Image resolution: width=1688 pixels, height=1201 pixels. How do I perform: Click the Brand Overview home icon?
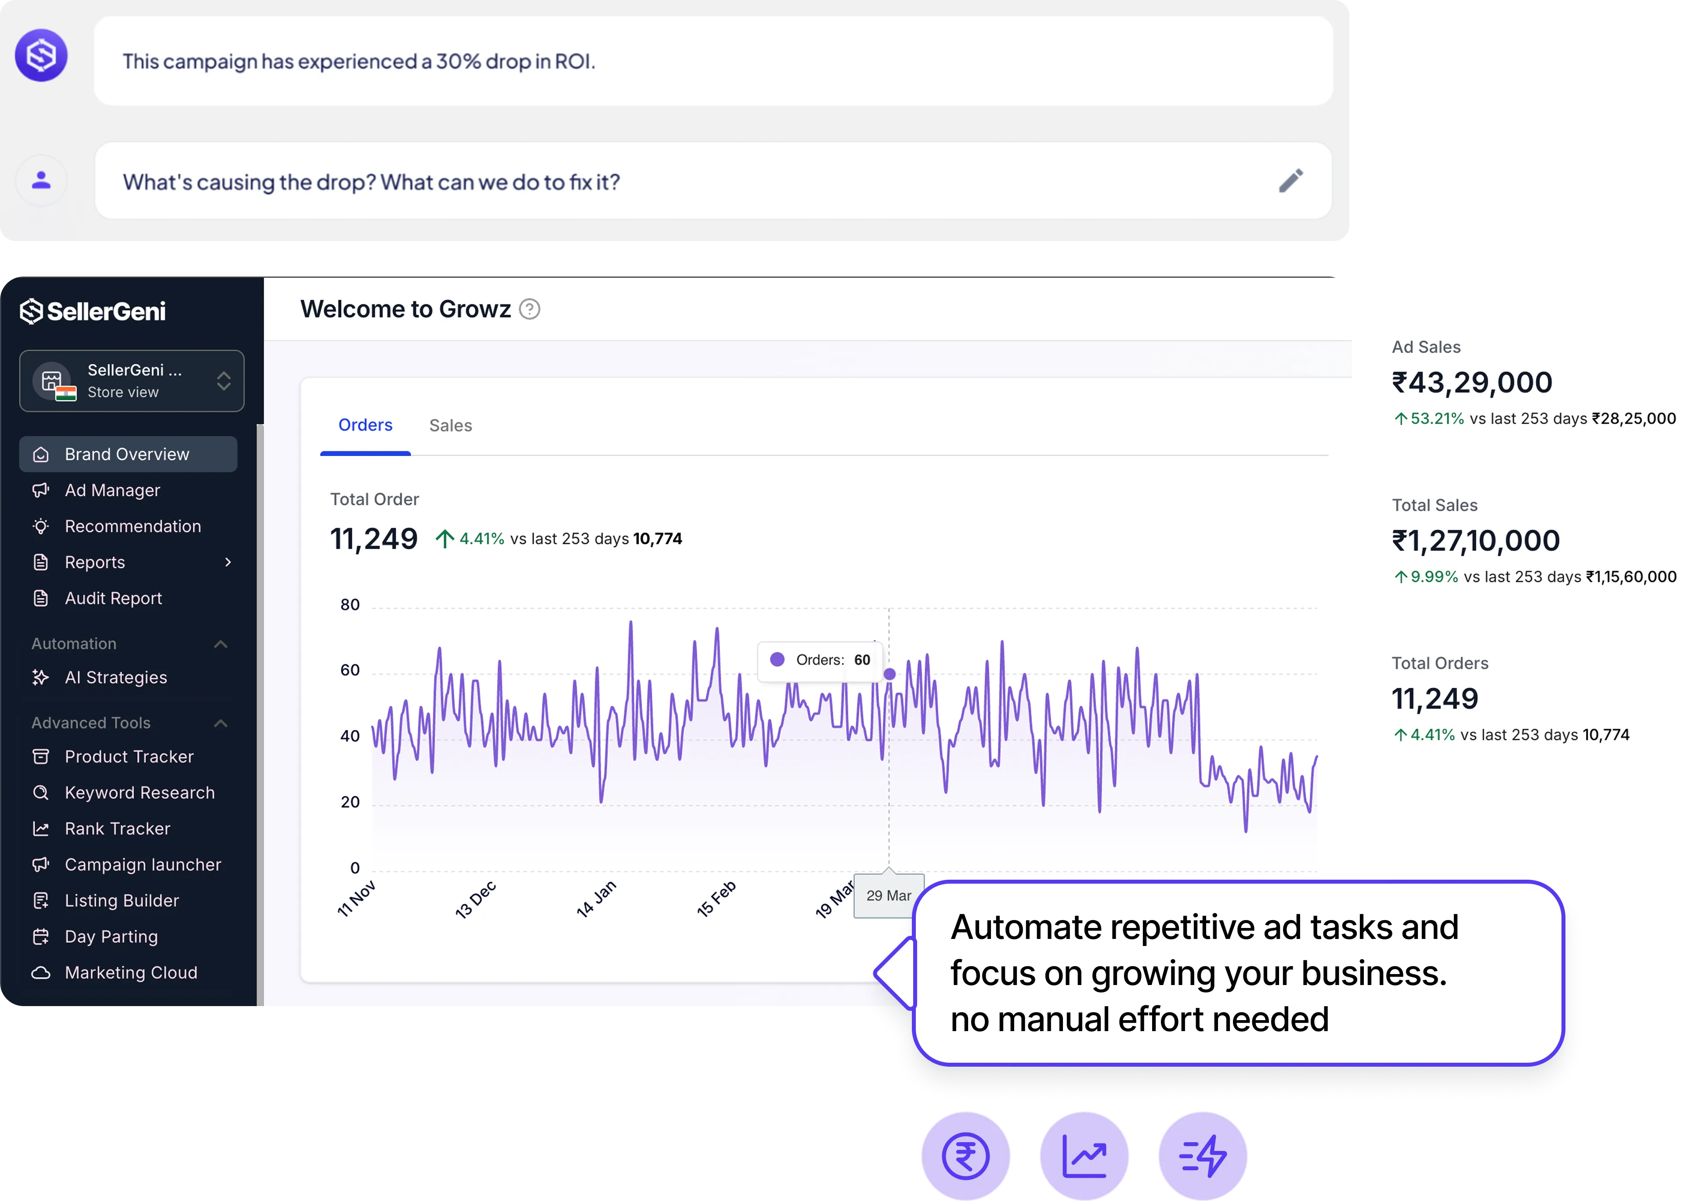pyautogui.click(x=41, y=454)
